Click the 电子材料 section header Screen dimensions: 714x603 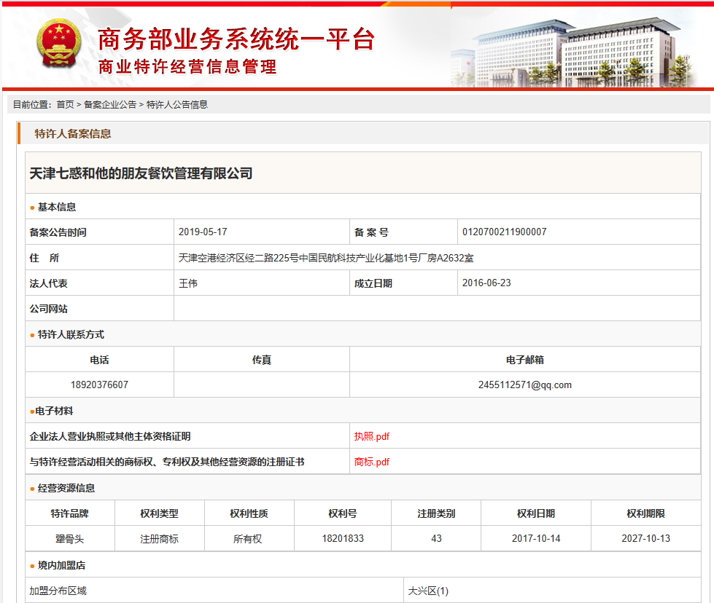(54, 411)
